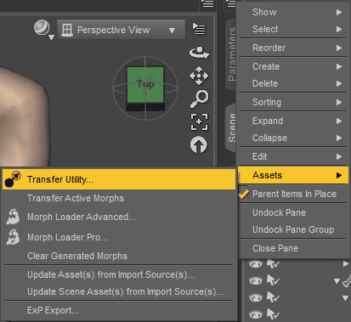Choose Undock Pane Group

click(293, 229)
